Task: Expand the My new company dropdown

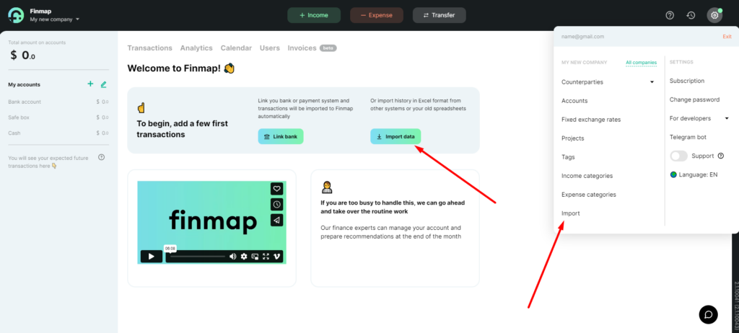Action: coord(55,19)
